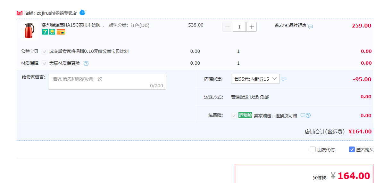Click the 0/200 character counter
The image size is (383, 183).
pos(156,86)
